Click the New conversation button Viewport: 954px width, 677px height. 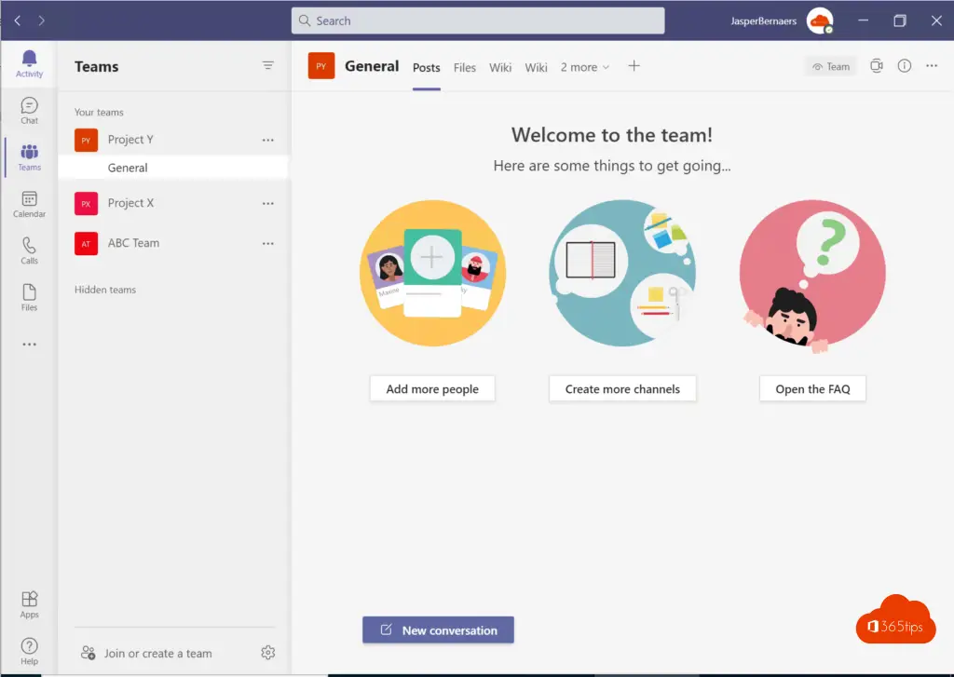438,630
